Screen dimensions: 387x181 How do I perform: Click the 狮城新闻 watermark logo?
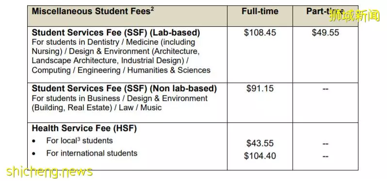[x=355, y=16]
